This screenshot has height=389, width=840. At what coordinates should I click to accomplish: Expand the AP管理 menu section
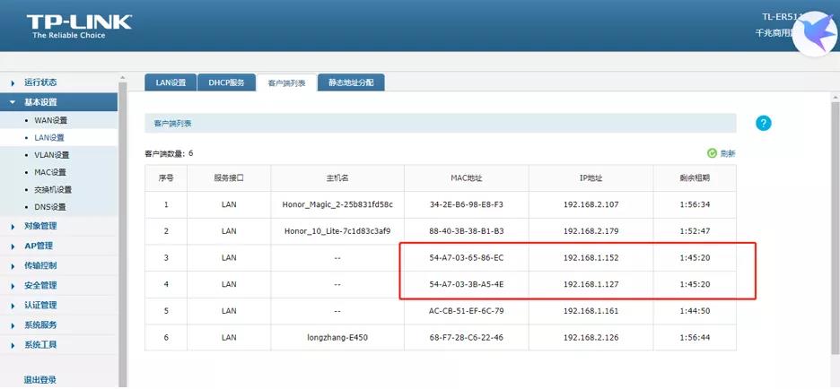(x=39, y=246)
